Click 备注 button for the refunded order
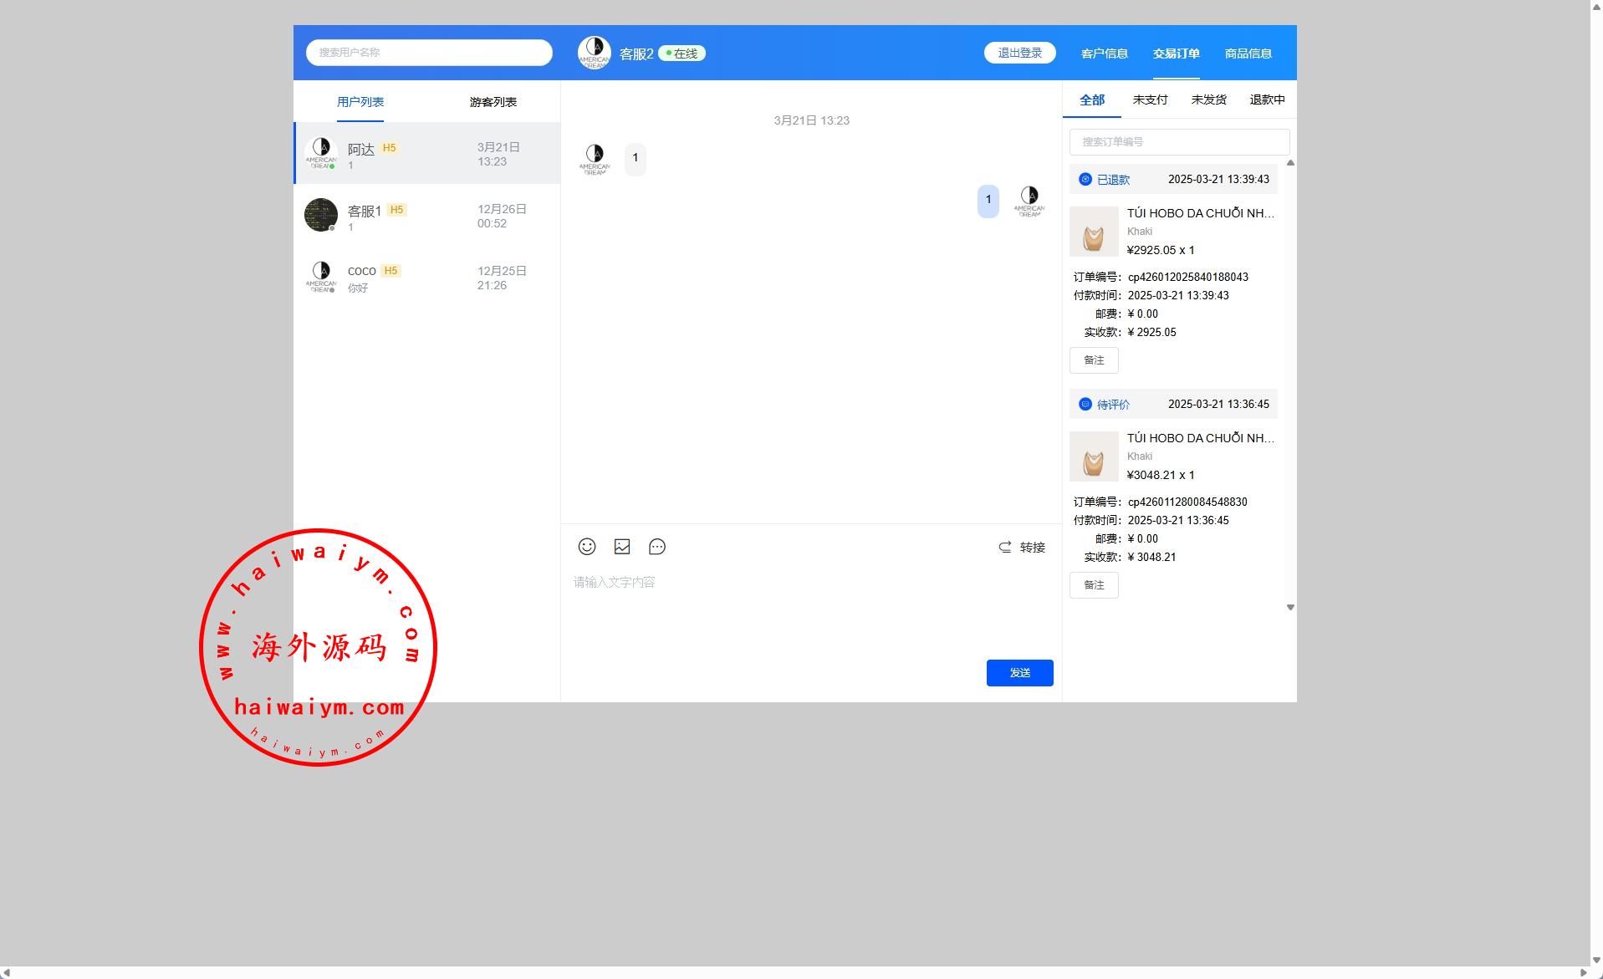This screenshot has height=979, width=1603. tap(1094, 360)
